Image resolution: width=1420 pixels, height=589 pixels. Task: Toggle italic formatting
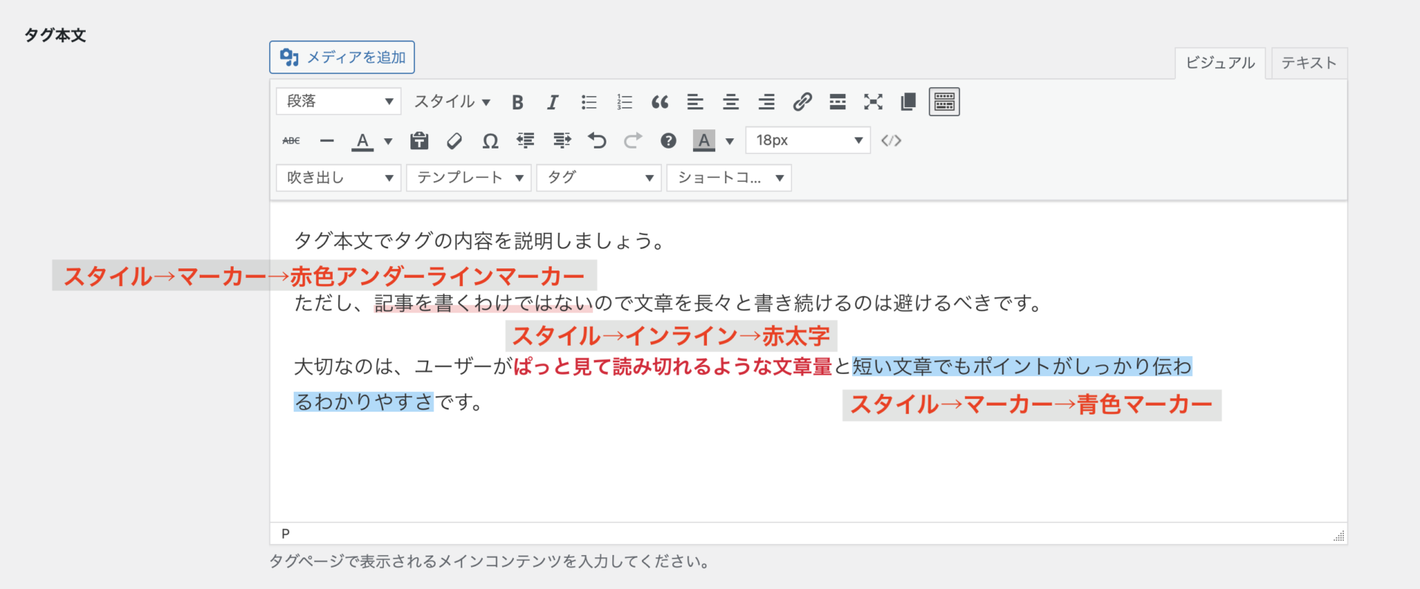(552, 102)
